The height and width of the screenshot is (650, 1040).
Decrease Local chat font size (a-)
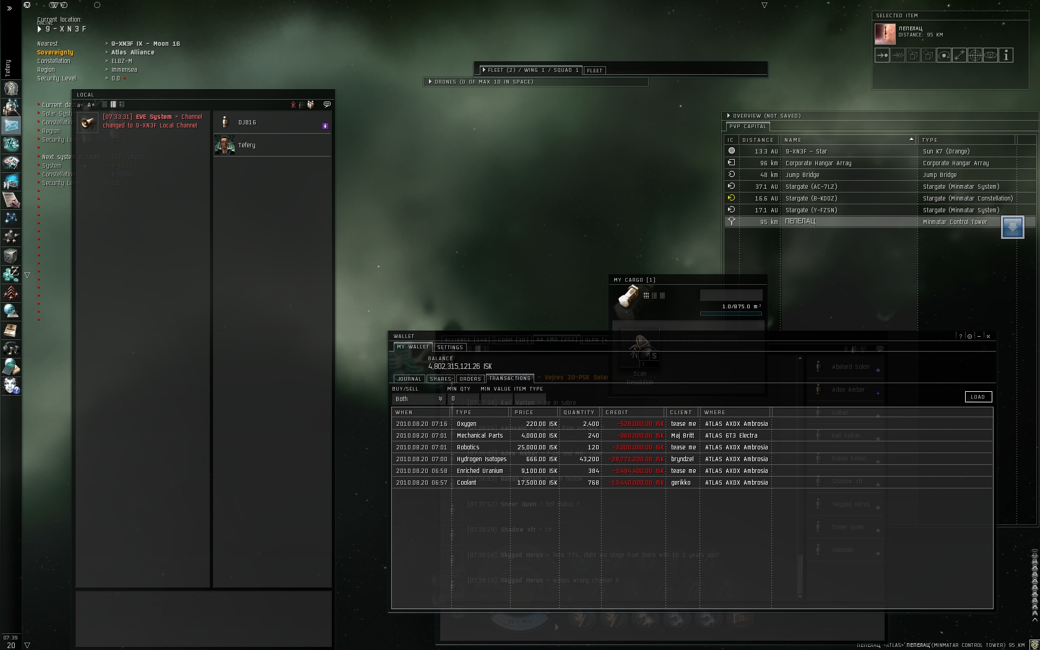[x=80, y=105]
